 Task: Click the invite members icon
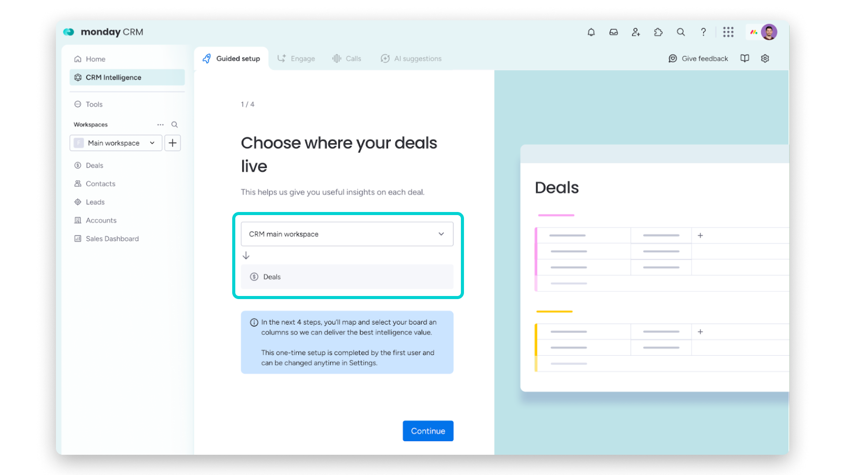(x=636, y=32)
